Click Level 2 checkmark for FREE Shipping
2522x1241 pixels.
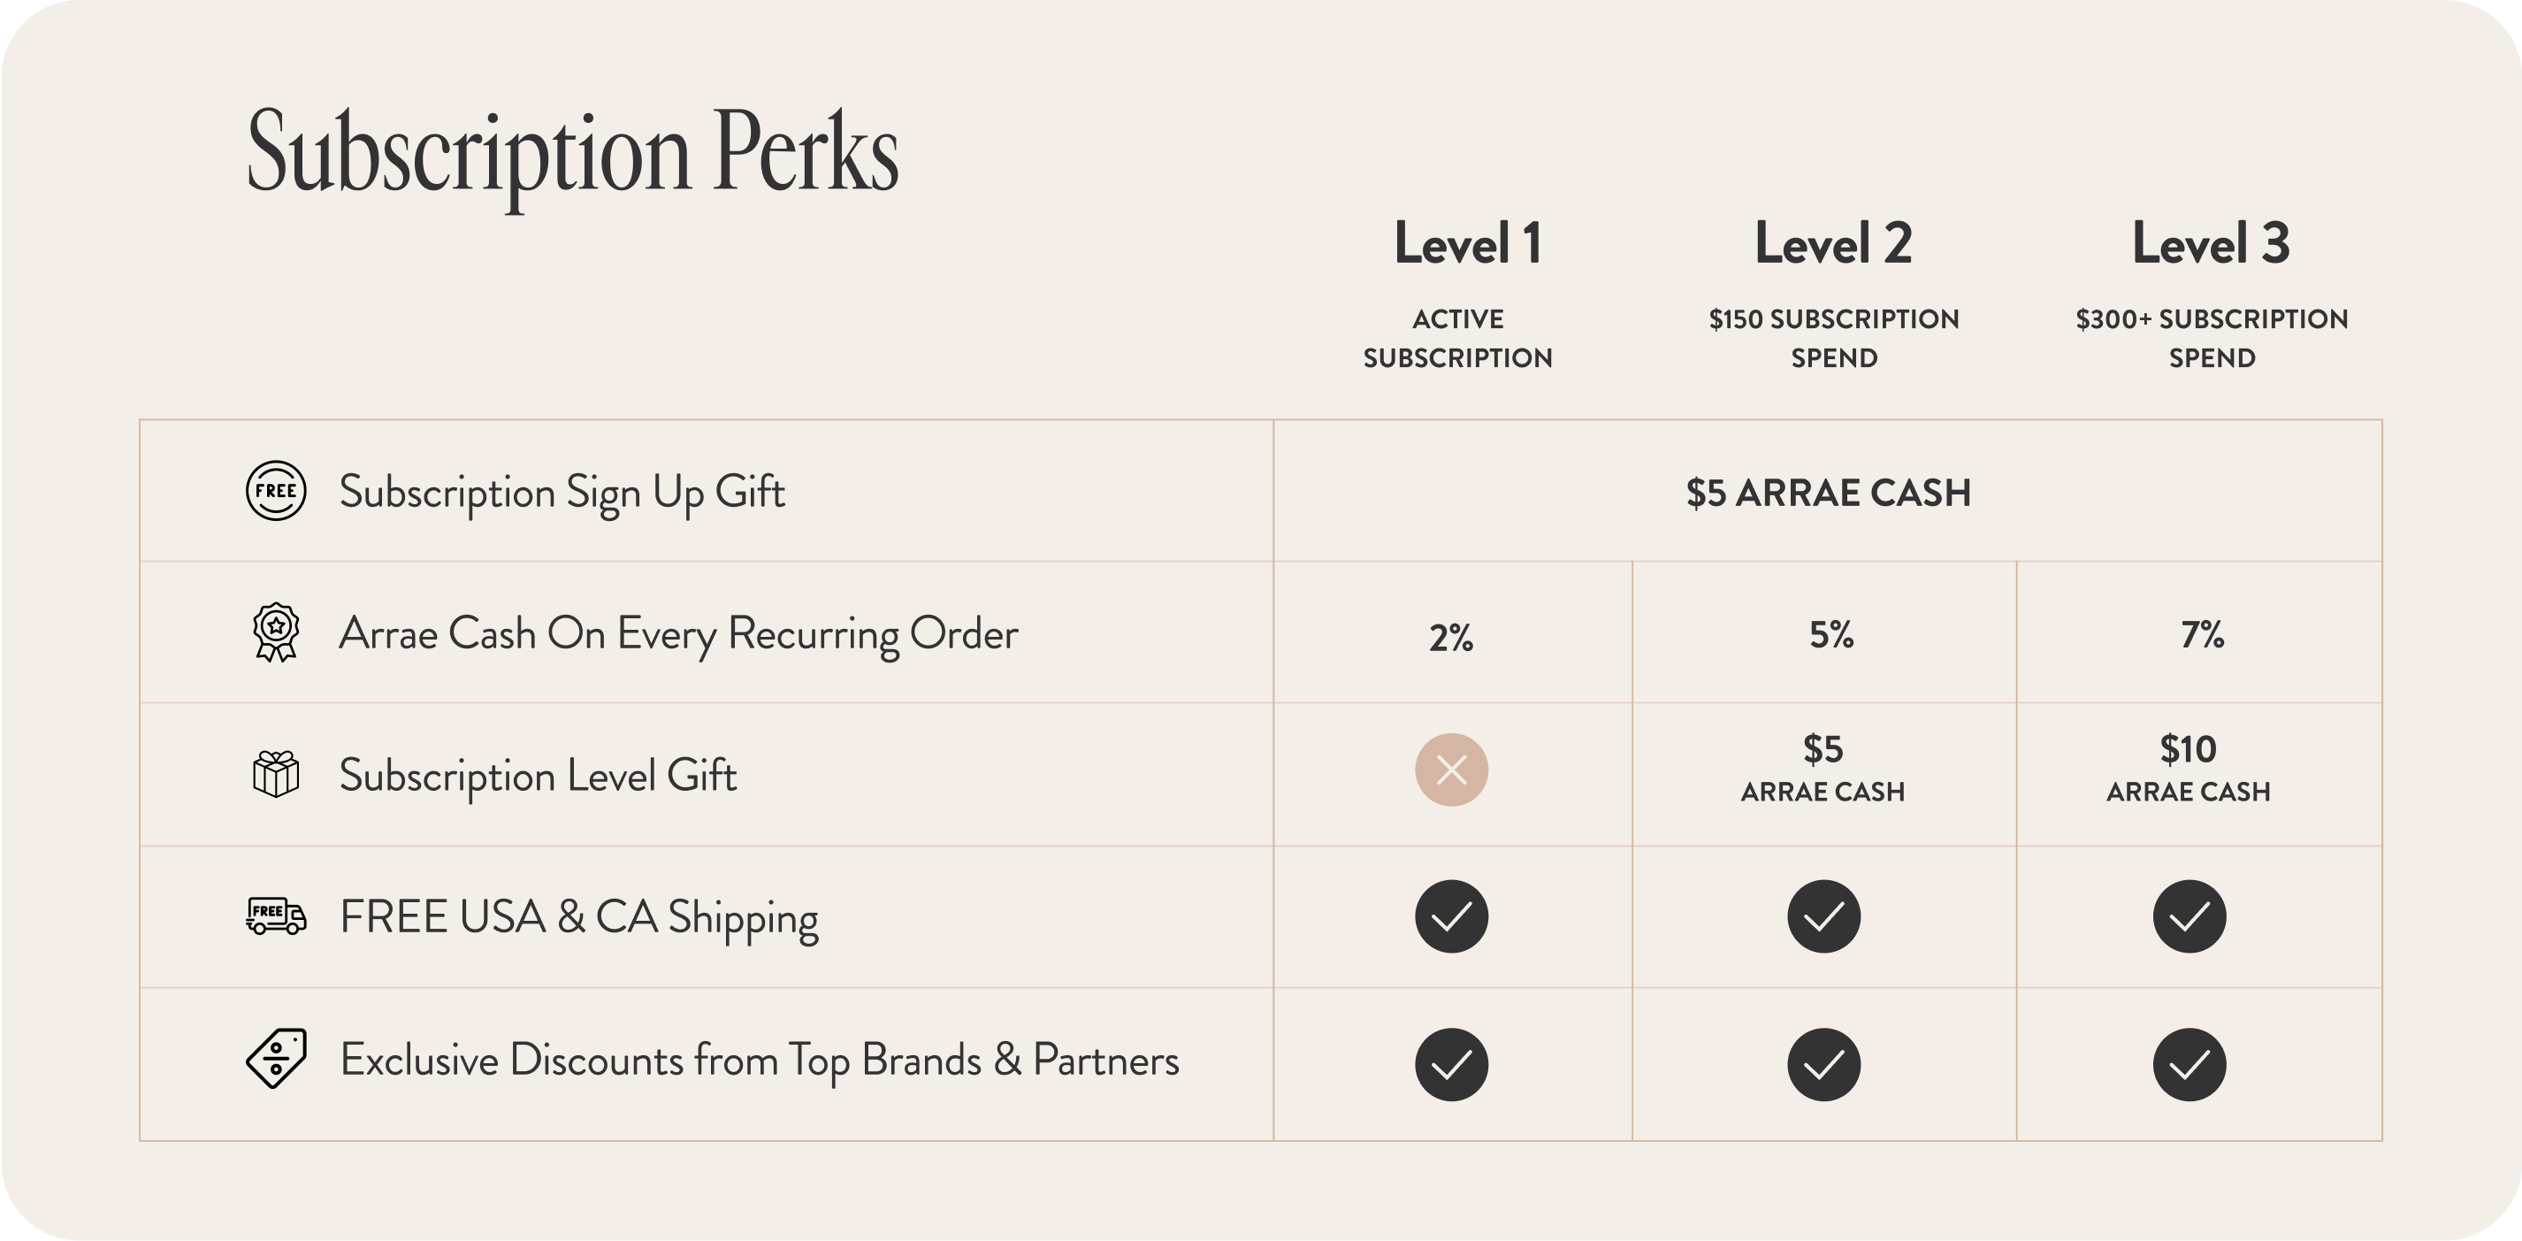[x=1824, y=916]
